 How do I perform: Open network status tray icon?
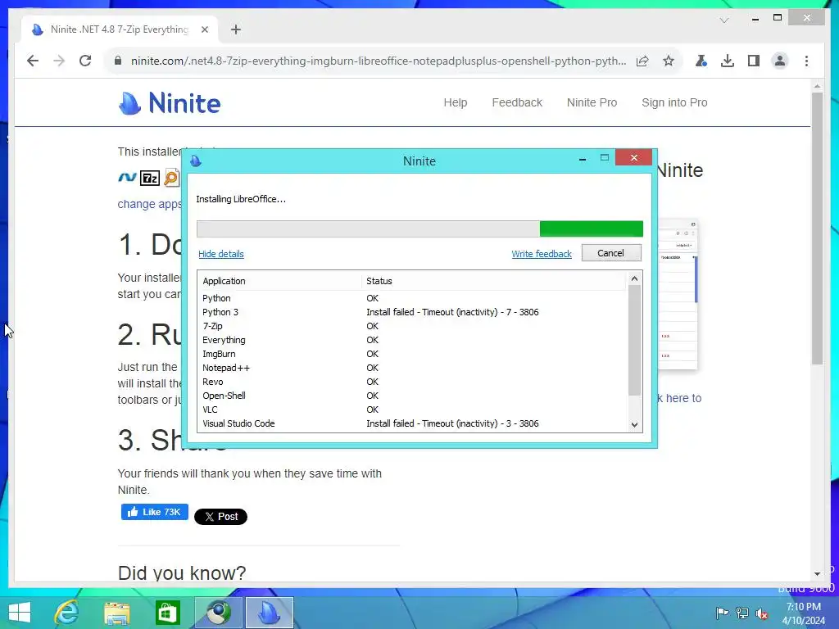point(742,613)
